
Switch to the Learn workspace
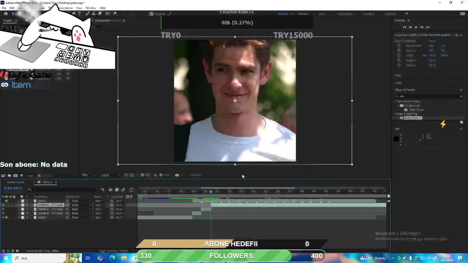coord(322,14)
